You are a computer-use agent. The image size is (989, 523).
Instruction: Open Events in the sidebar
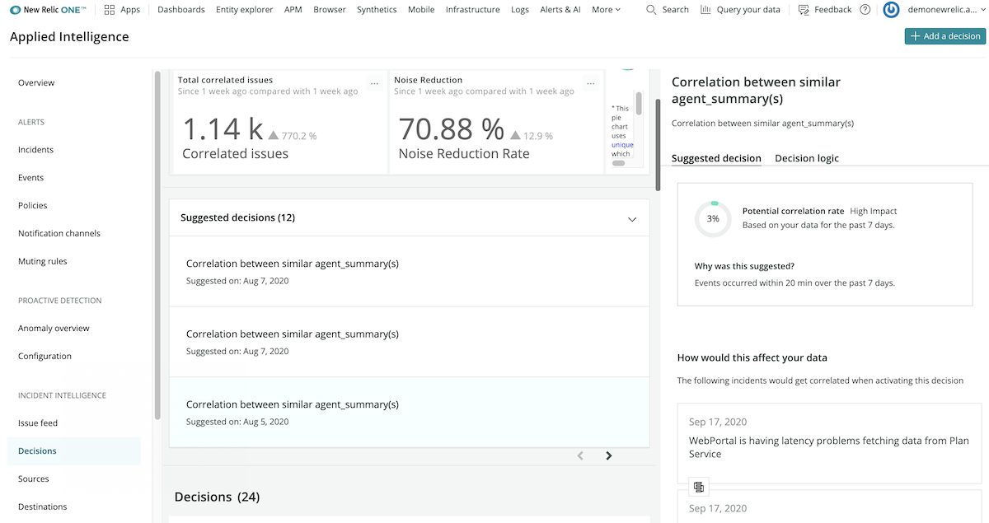coord(30,178)
